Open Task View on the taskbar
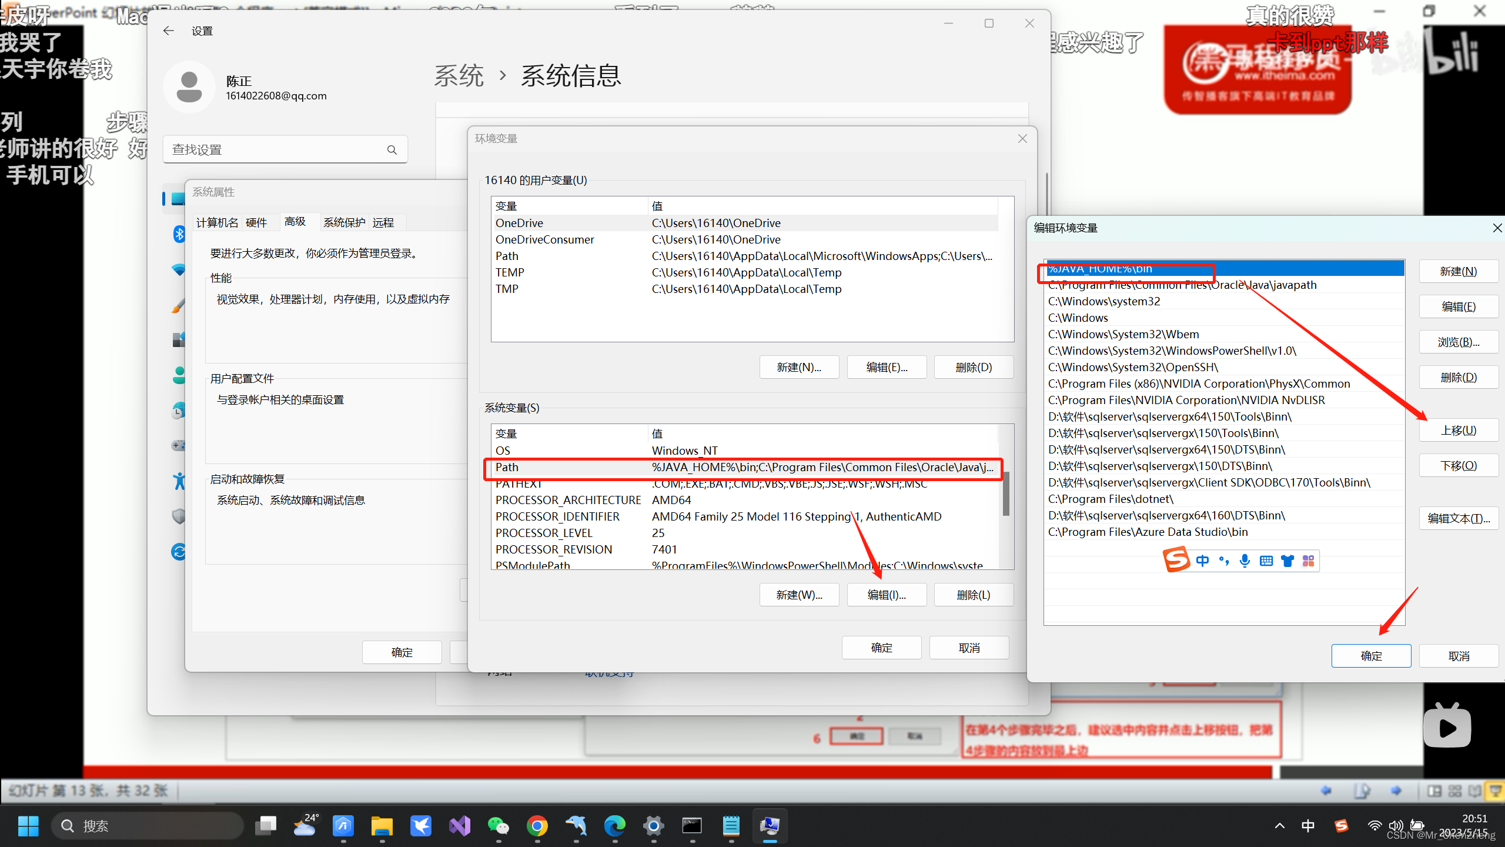 (x=266, y=826)
